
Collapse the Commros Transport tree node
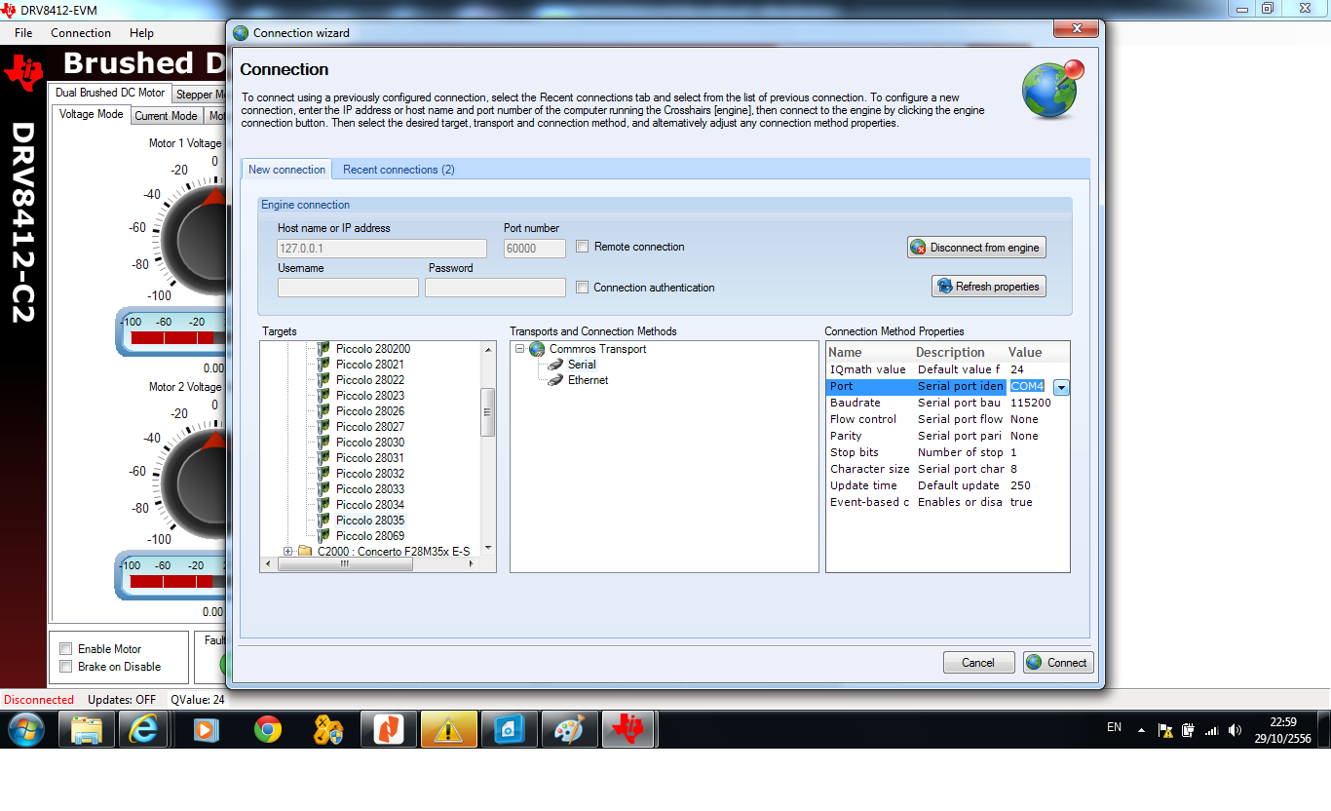(520, 349)
